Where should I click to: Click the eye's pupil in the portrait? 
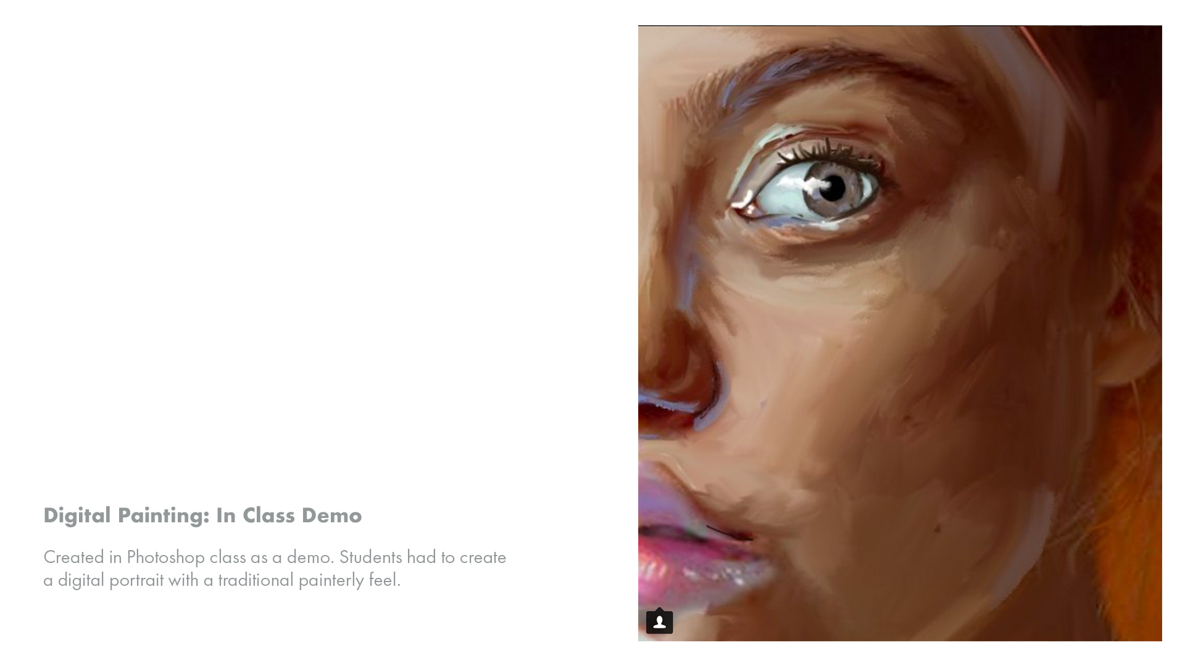834,188
